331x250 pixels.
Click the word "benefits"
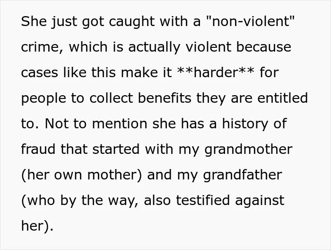click(x=165, y=98)
